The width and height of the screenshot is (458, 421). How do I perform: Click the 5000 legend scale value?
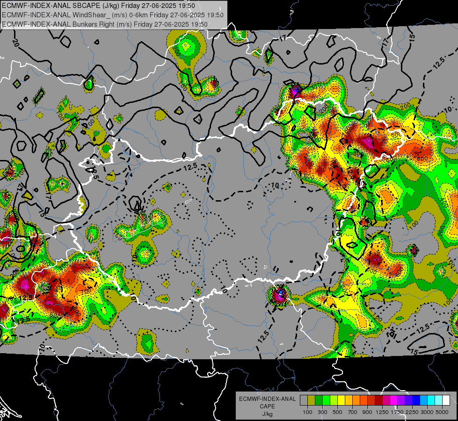click(442, 412)
